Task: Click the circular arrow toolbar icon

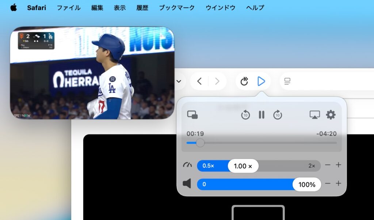Action: [244, 81]
